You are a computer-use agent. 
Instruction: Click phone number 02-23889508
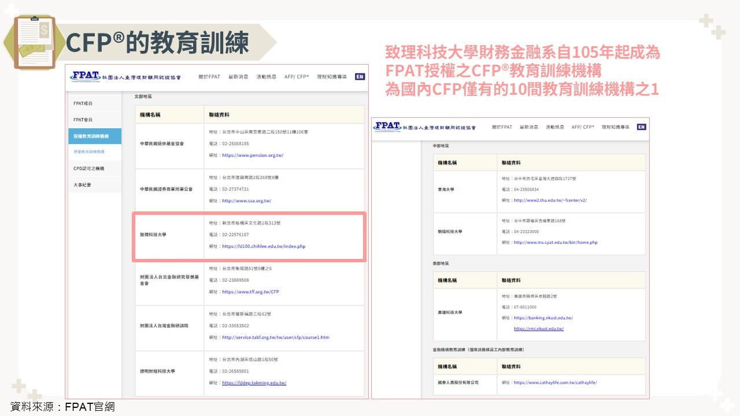(x=235, y=280)
